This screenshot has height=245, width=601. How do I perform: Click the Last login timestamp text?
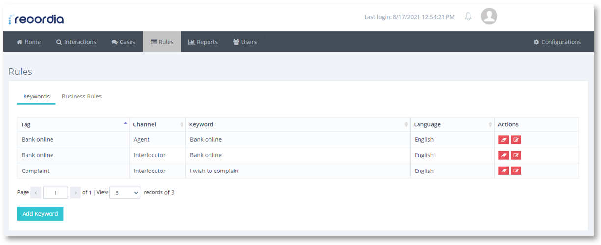pos(409,17)
